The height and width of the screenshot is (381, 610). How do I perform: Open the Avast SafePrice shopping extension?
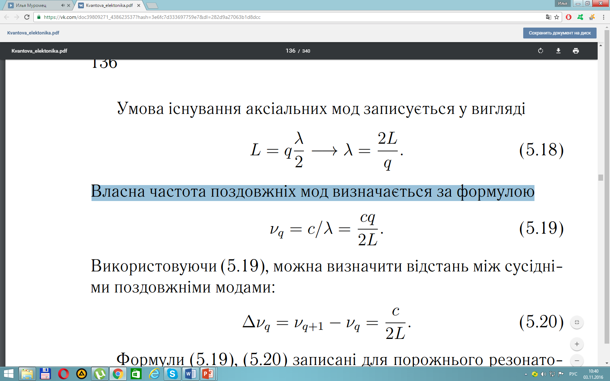(592, 17)
